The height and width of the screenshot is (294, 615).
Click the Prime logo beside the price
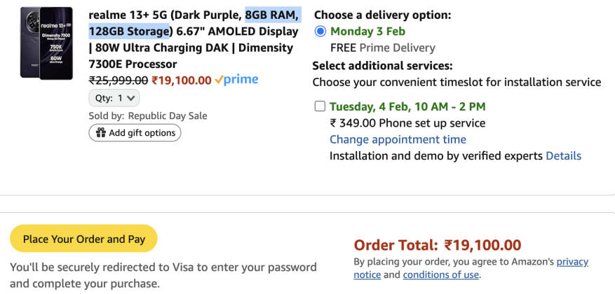coord(236,80)
